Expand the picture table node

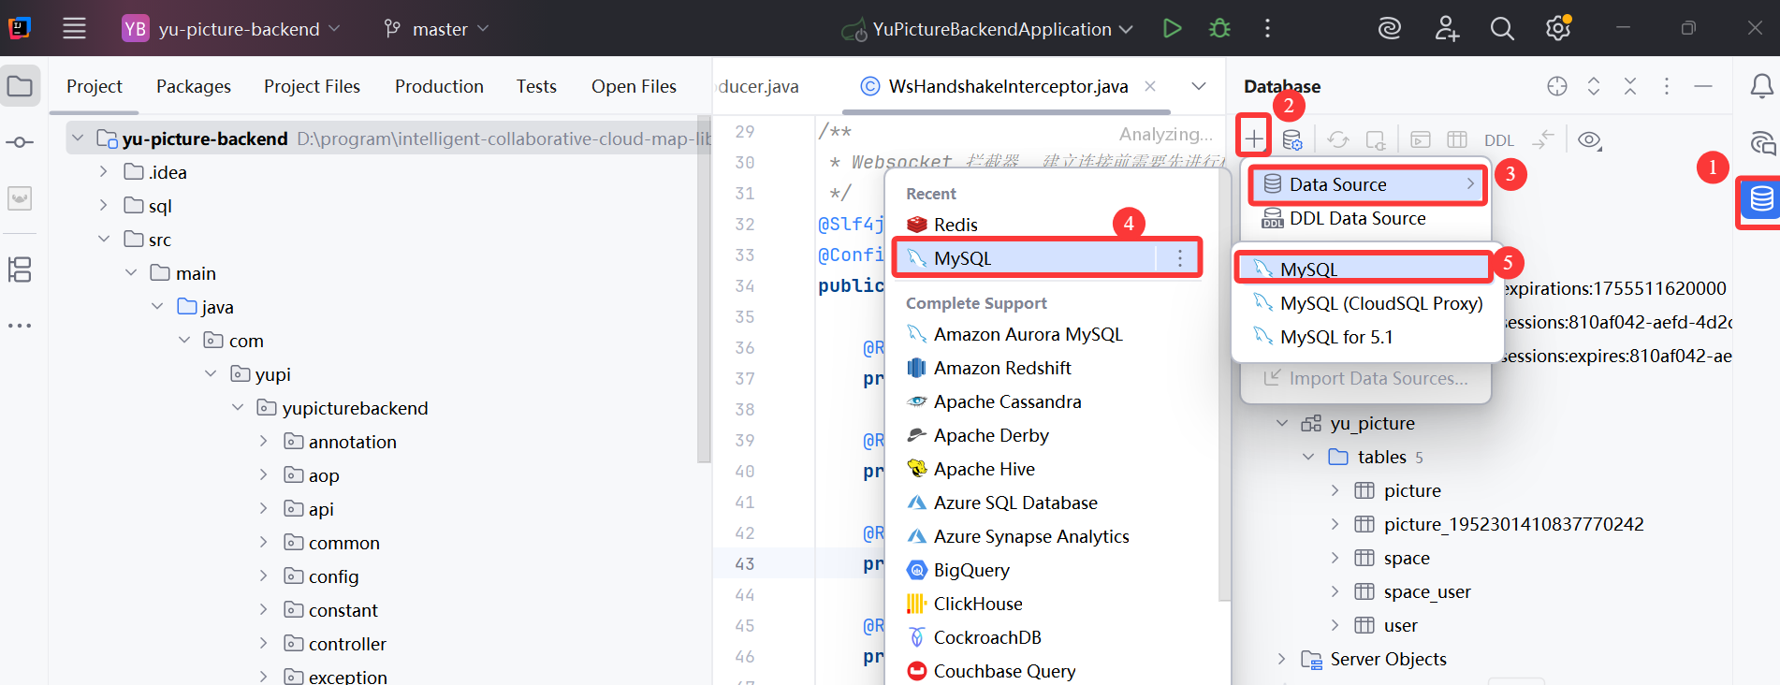pos(1335,490)
